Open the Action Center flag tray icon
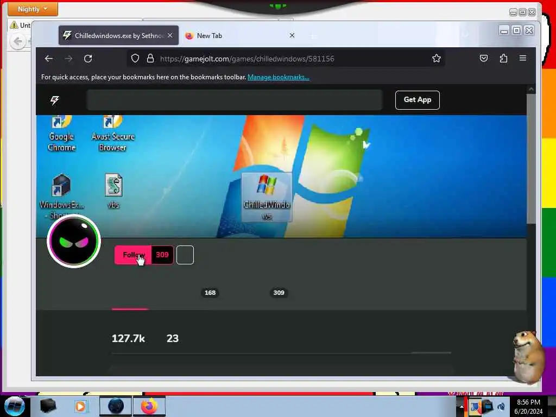556x417 pixels. pos(475,406)
